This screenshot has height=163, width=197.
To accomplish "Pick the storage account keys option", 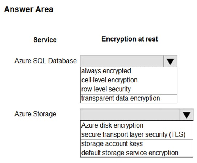I will click(137, 144).
